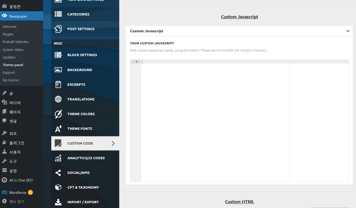356x208 pixels.
Task: Click the media icon beside 미디어
Action: click(4, 103)
